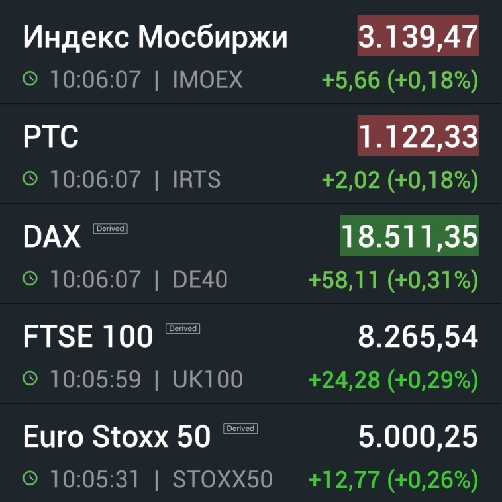The height and width of the screenshot is (502, 502).
Task: Open the Индекс Мосбиржи index
Action: point(156,38)
